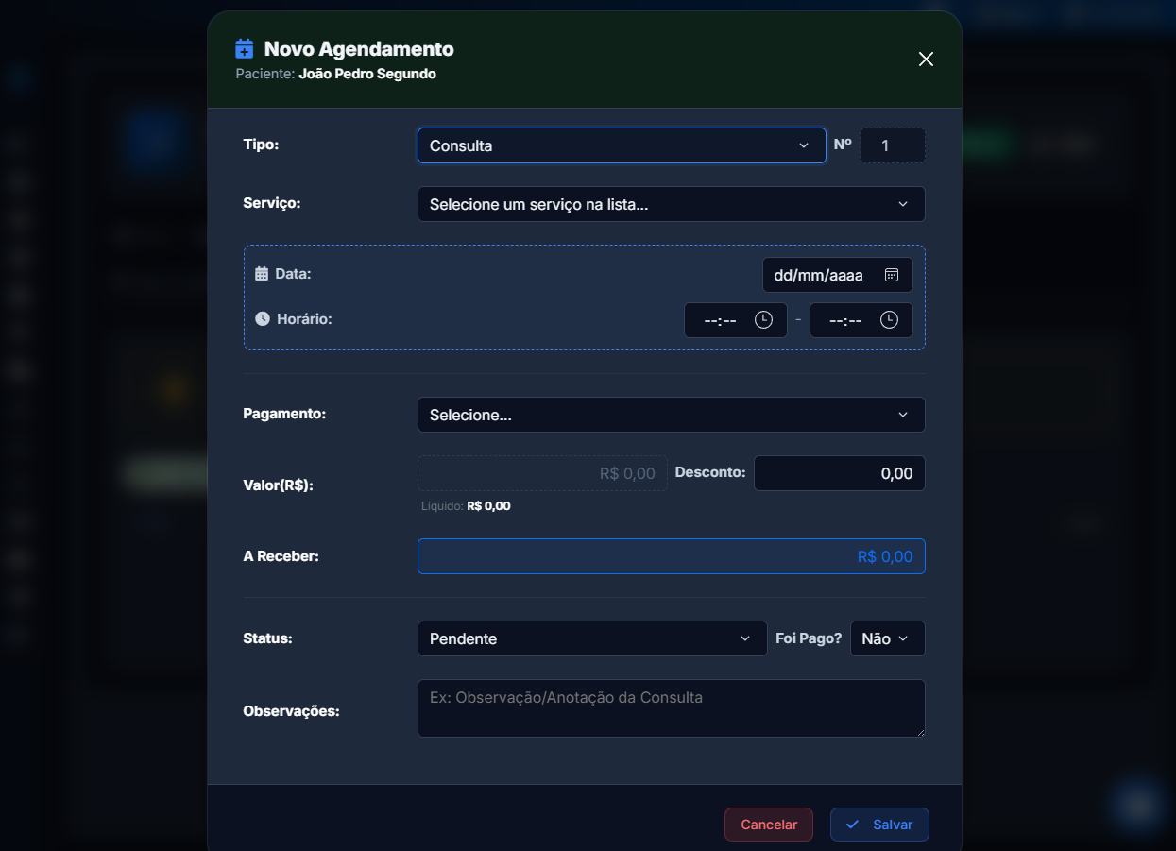Expand the Serviço selection list
This screenshot has height=851, width=1176.
(671, 204)
